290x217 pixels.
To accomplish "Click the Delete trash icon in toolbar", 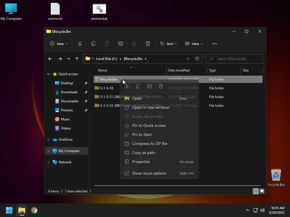I will (148, 44).
